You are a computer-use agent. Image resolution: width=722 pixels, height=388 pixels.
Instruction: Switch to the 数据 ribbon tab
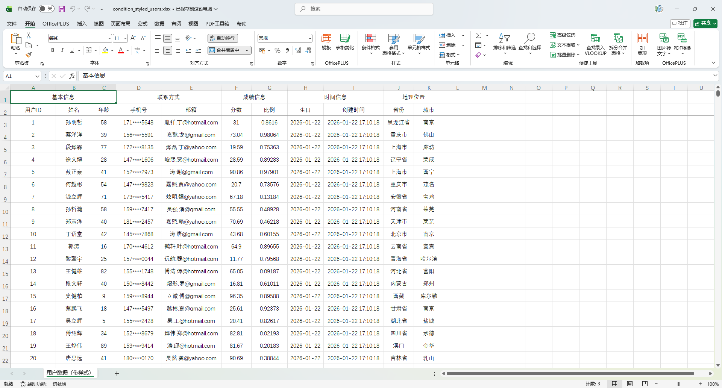pos(159,24)
